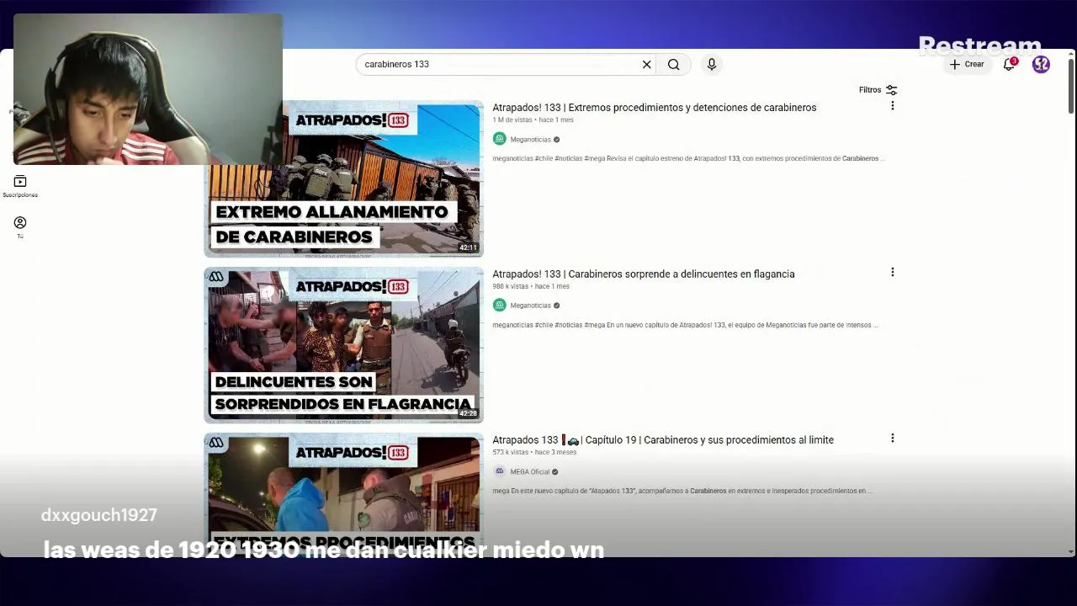Activate voice search microphone icon

712,64
